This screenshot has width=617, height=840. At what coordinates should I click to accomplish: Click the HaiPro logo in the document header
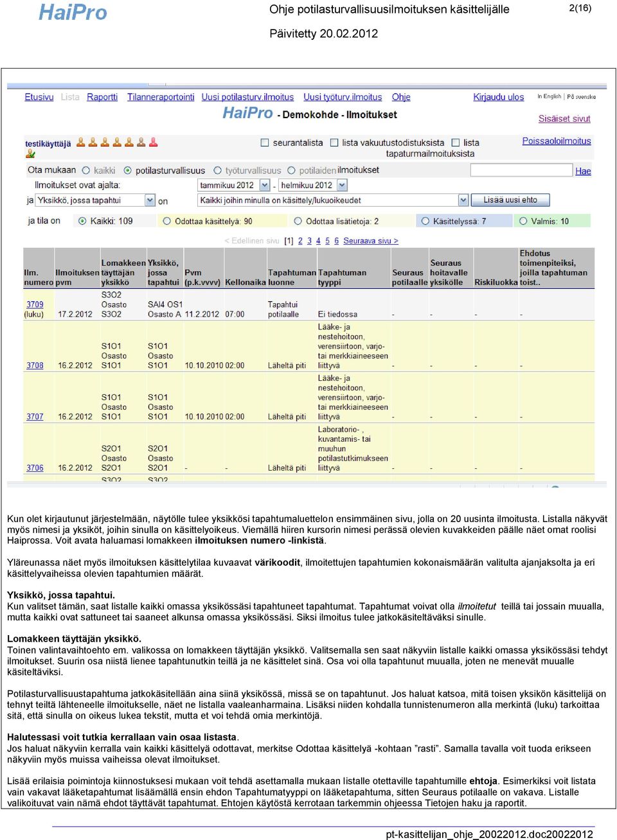coord(73,12)
